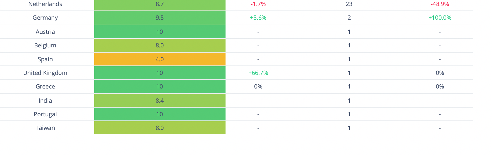
Task: Click the green +5.6% change value
Action: point(258,18)
